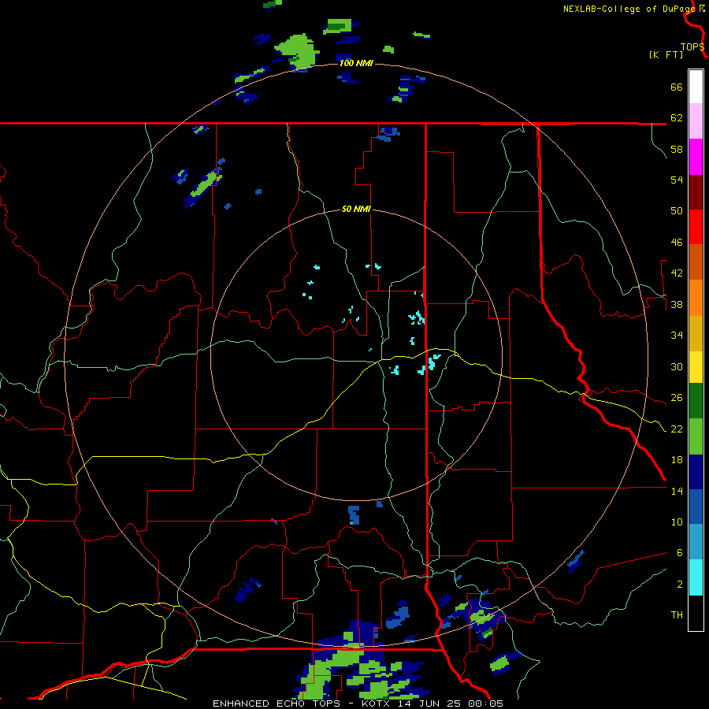Click the "ENHANCED ECHO TOPS" caption text

pos(277,703)
